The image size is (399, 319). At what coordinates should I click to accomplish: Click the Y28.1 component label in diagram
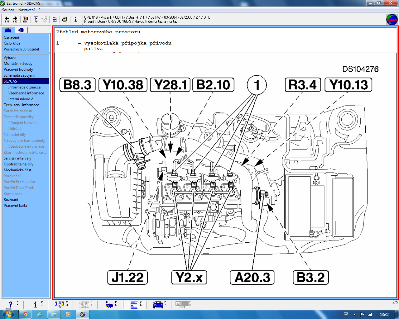170,85
